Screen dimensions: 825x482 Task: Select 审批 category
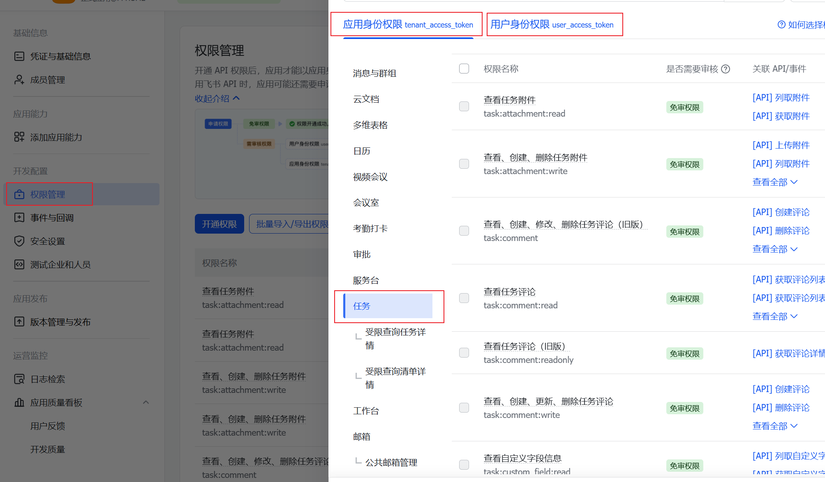[362, 255]
